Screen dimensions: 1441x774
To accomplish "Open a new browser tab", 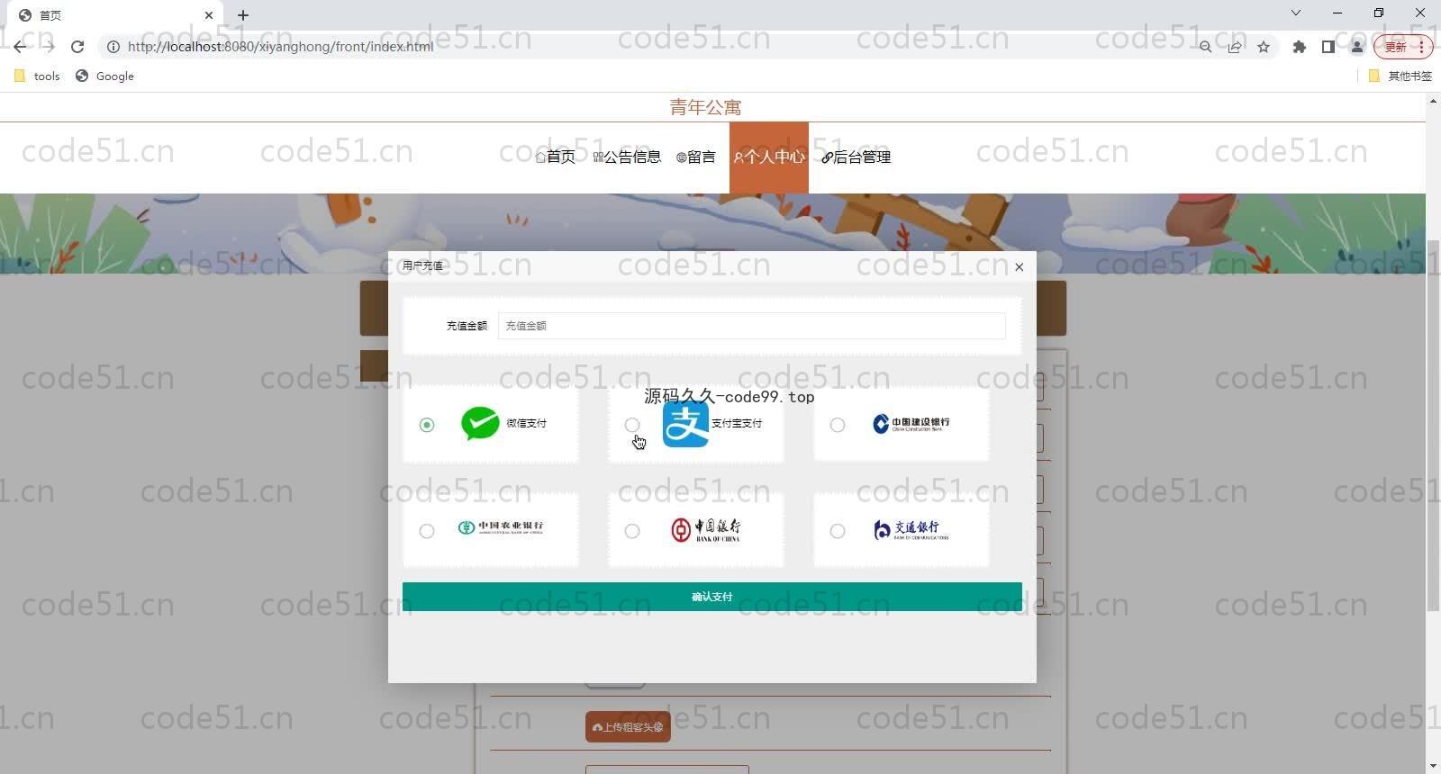I will [243, 15].
